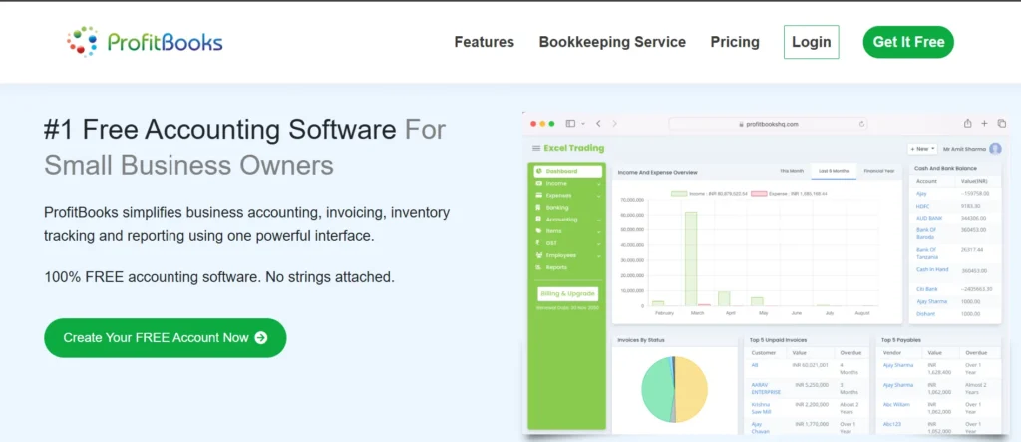
Task: Toggle the red Expense legend swatch
Action: pos(759,194)
